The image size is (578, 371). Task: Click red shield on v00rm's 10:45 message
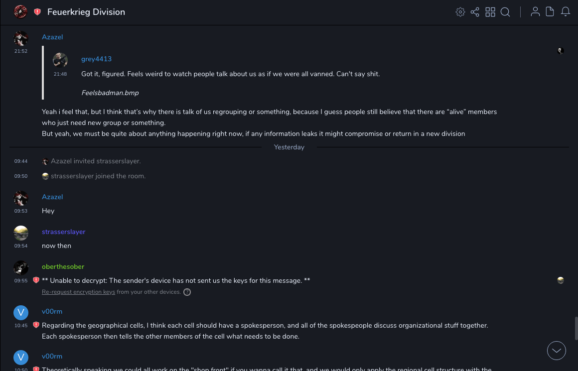[x=36, y=325]
